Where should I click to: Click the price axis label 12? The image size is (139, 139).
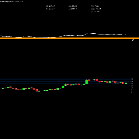pos(132,88)
